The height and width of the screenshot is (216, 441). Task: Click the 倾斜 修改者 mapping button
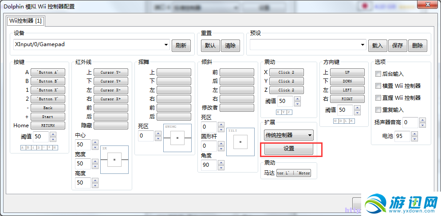coord(237,108)
